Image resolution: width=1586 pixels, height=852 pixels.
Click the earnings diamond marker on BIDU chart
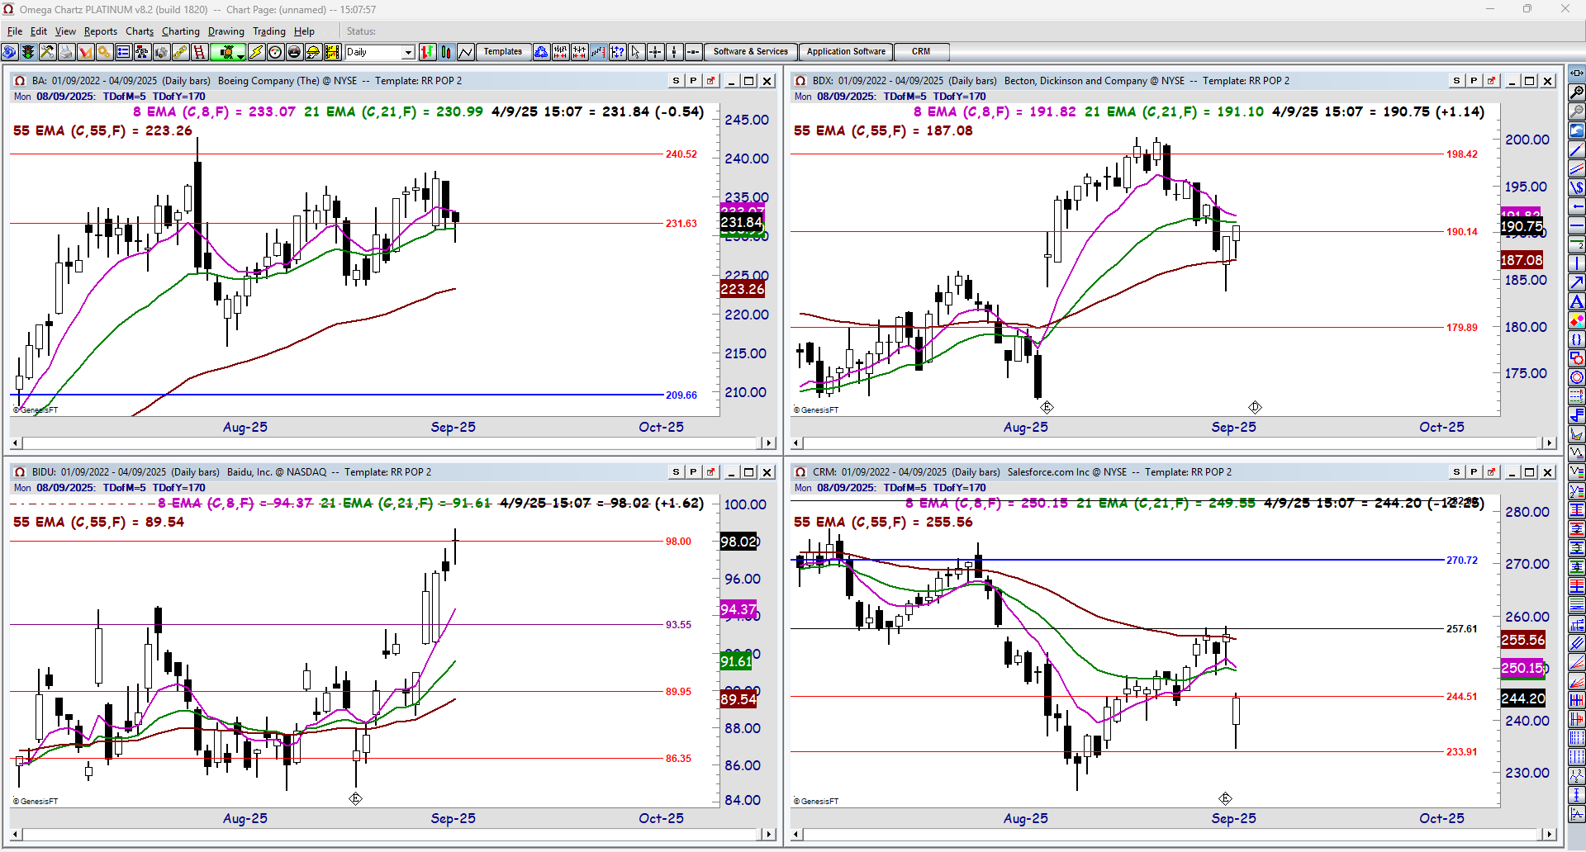pyautogui.click(x=355, y=798)
